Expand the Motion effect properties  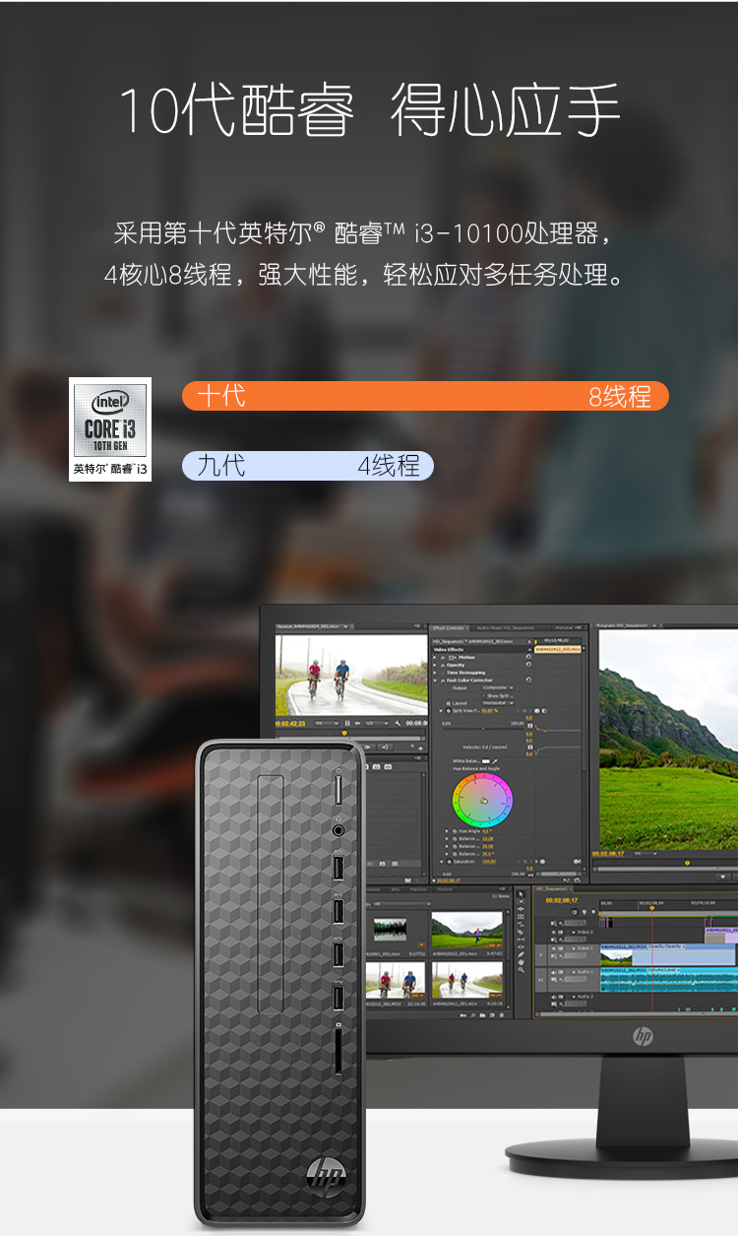437,657
